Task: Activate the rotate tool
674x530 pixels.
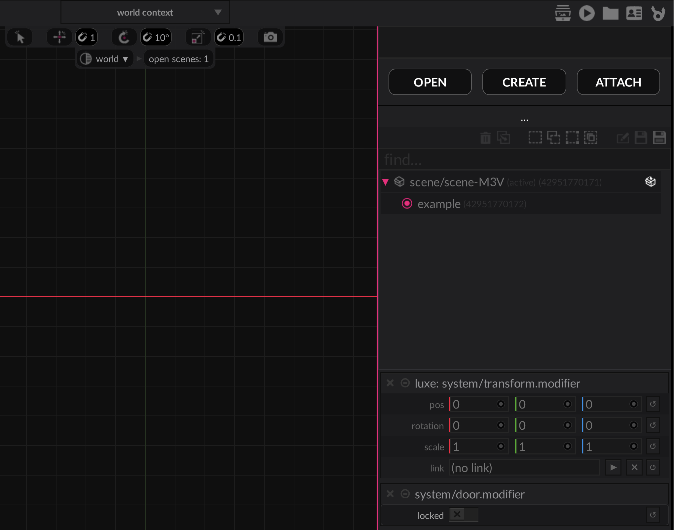Action: coord(124,37)
